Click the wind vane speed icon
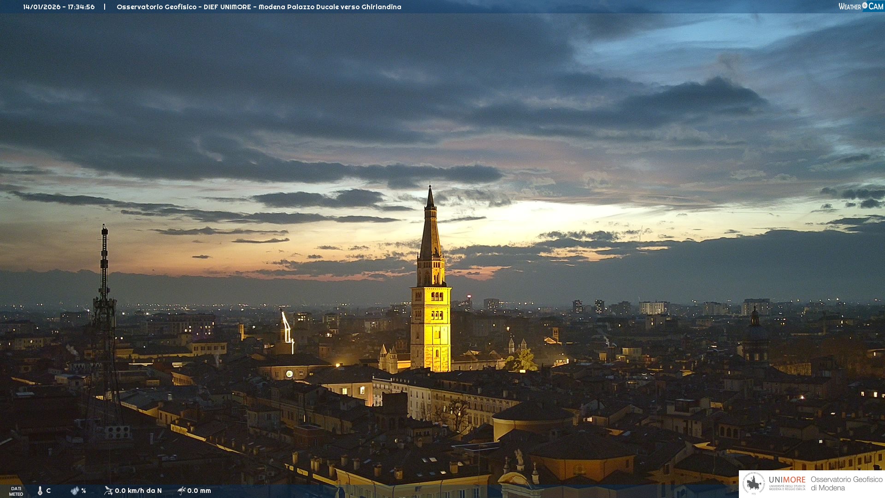This screenshot has height=498, width=885. [x=108, y=491]
